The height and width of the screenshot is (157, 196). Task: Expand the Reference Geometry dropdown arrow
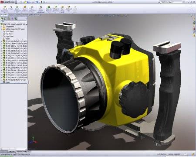pos(56,13)
